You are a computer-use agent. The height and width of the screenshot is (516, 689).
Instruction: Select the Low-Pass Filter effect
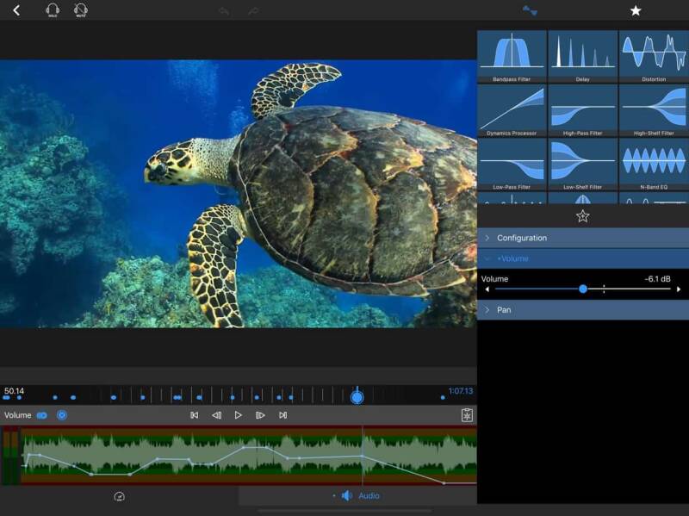click(512, 165)
